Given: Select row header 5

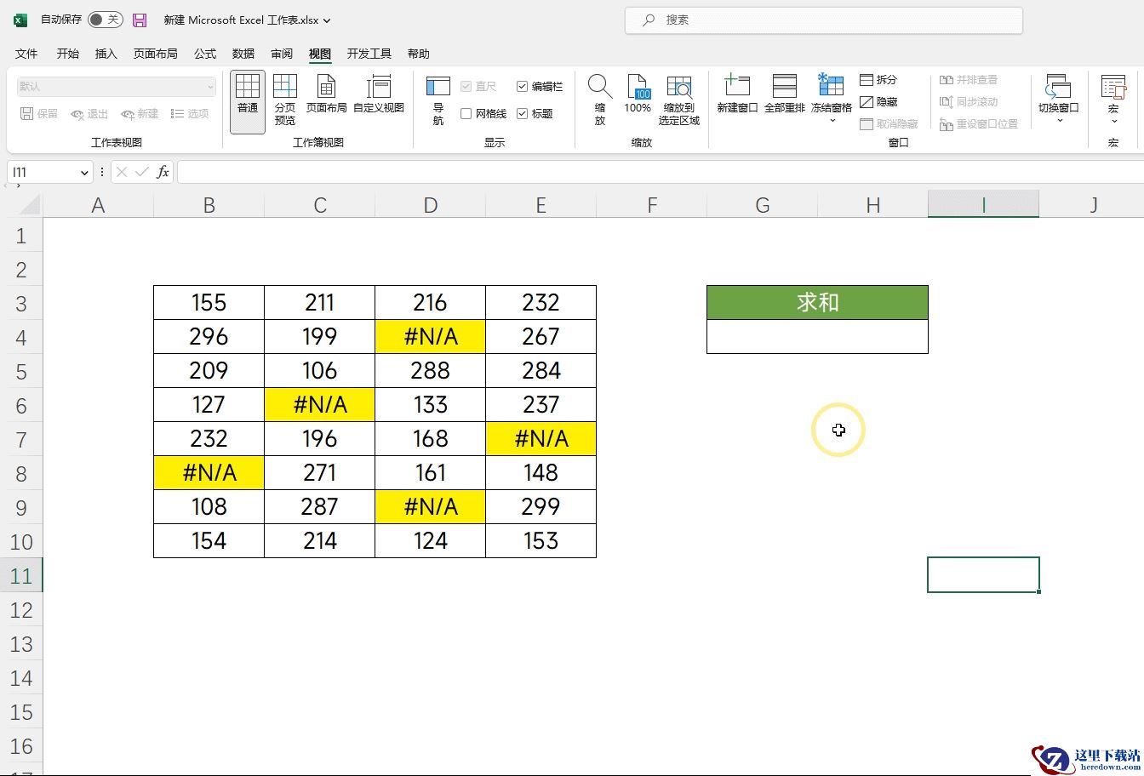Looking at the screenshot, I should pyautogui.click(x=21, y=372).
